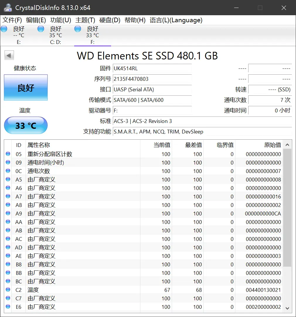Screen dimensions: 296x317
Task: Click the blue status orb for E: disk
Action: (x=4, y=29)
